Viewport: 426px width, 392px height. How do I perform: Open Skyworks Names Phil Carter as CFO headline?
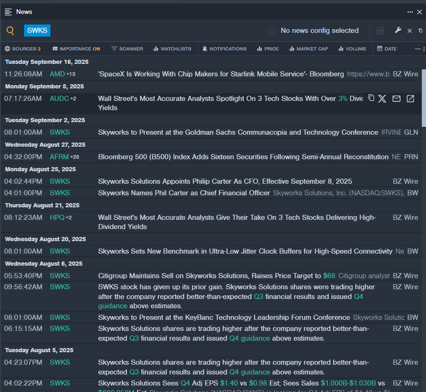click(x=184, y=193)
